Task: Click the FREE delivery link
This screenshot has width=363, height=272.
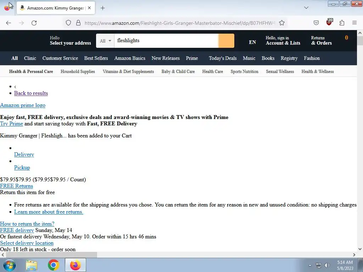Action: coord(17,230)
